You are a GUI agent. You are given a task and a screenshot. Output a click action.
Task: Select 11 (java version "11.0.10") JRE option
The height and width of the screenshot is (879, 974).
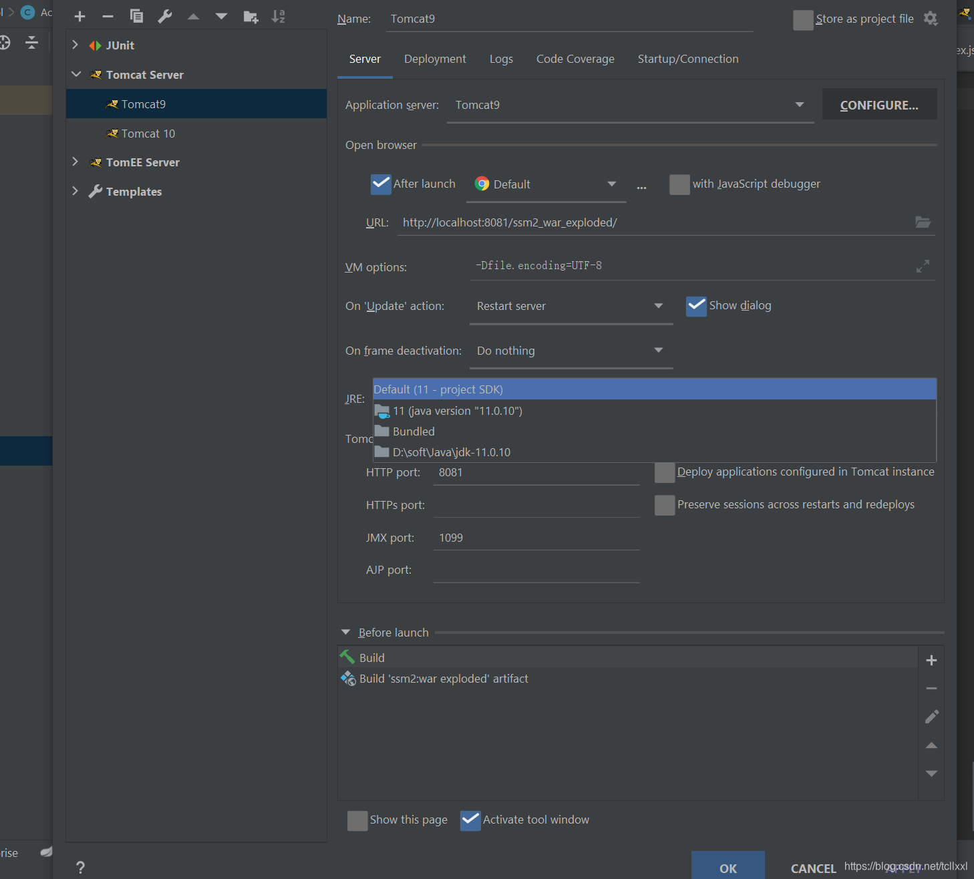655,411
